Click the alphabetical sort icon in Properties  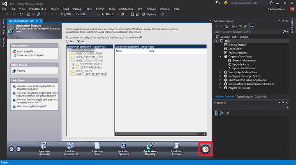click(x=222, y=113)
